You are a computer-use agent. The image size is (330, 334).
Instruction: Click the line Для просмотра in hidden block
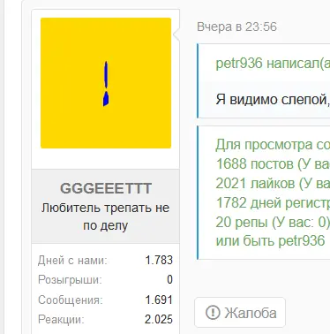273,145
